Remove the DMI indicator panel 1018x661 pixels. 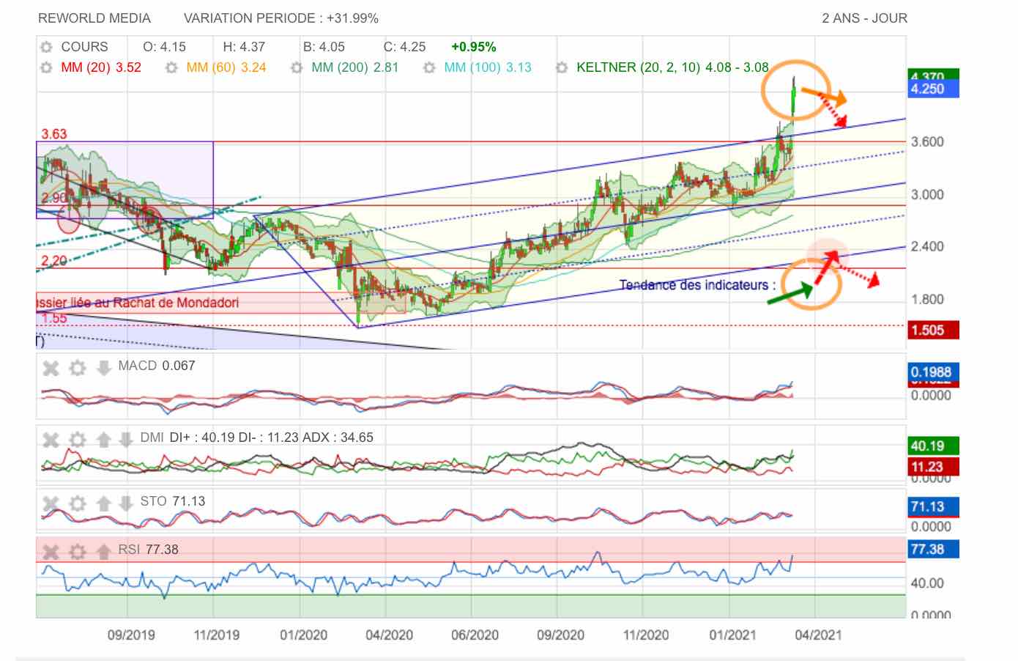click(x=51, y=440)
